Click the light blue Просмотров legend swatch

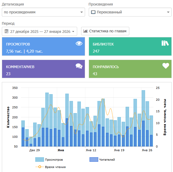[x=39, y=160]
